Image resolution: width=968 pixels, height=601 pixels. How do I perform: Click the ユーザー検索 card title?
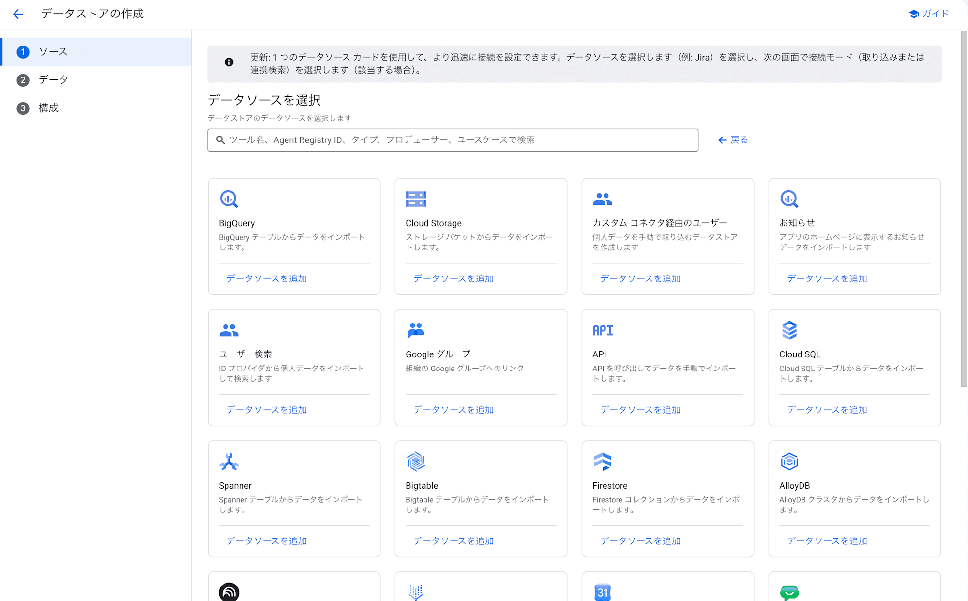pos(245,354)
